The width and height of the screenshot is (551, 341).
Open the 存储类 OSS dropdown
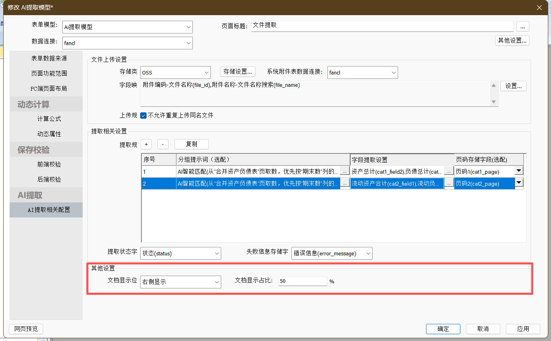click(x=206, y=73)
